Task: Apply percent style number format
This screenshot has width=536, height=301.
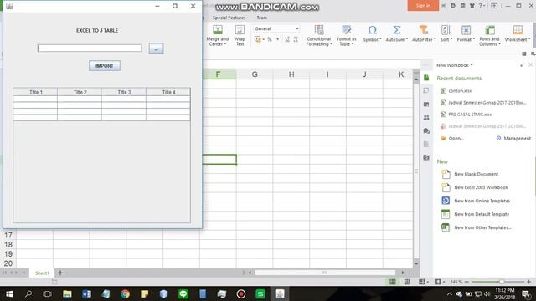Action: pos(270,39)
